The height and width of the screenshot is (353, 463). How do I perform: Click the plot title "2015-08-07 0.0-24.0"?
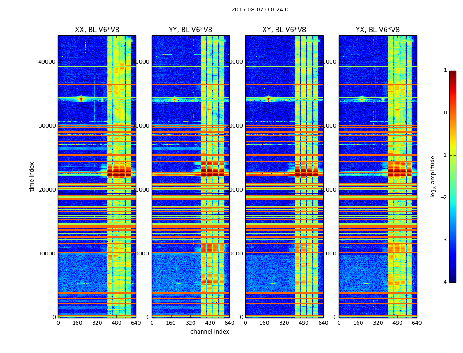pos(260,10)
